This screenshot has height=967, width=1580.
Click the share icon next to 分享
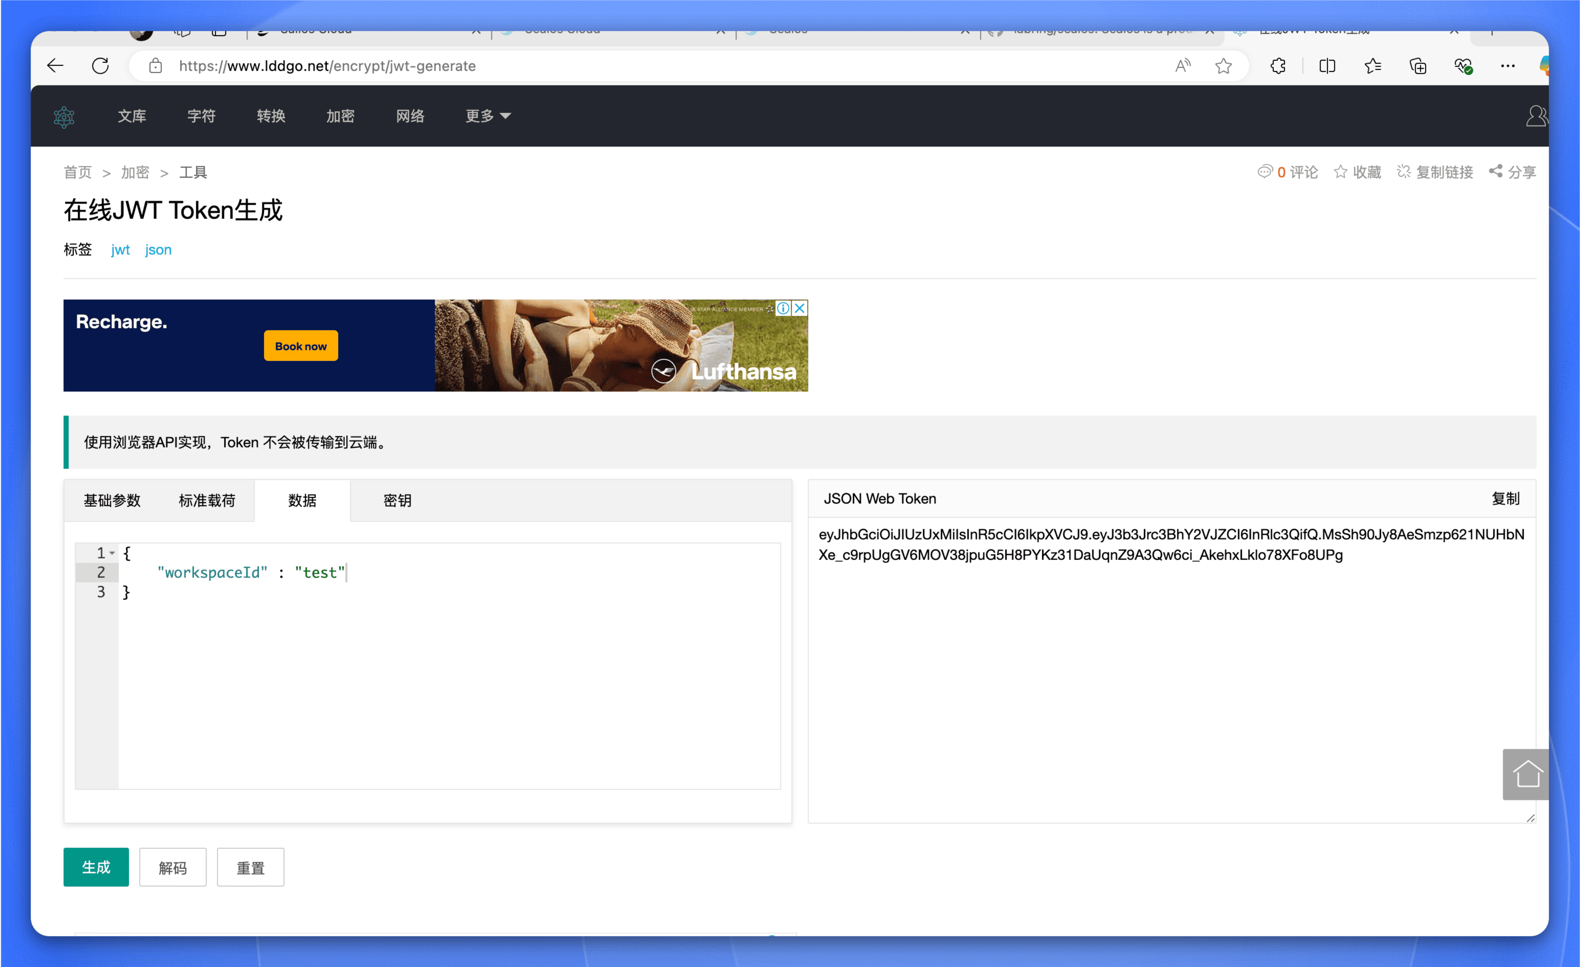point(1497,171)
